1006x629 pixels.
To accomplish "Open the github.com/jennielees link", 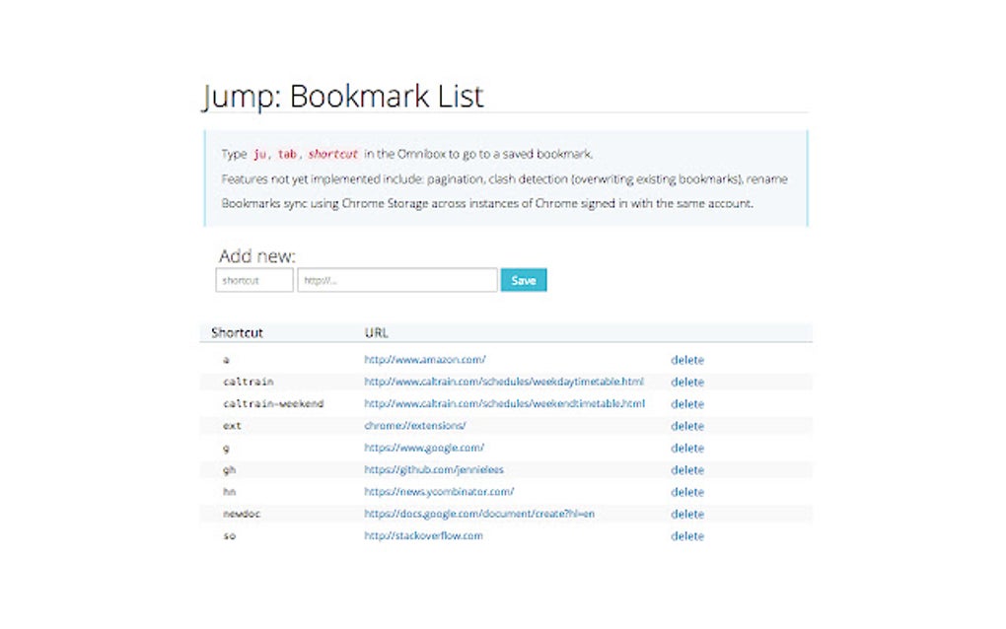I will 433,469.
